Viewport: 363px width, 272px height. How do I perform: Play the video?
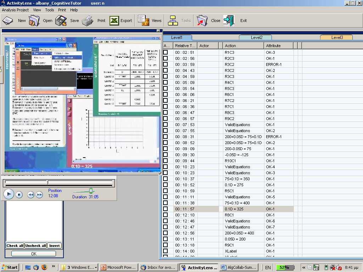tap(9, 194)
